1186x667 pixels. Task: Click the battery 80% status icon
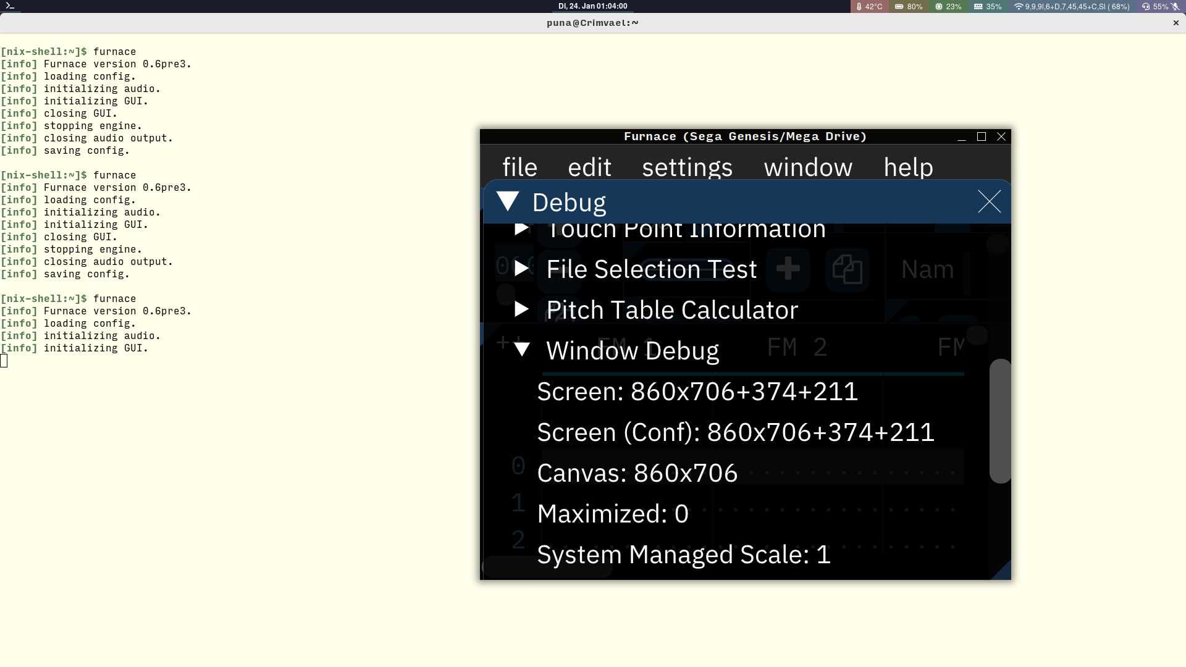909,6
